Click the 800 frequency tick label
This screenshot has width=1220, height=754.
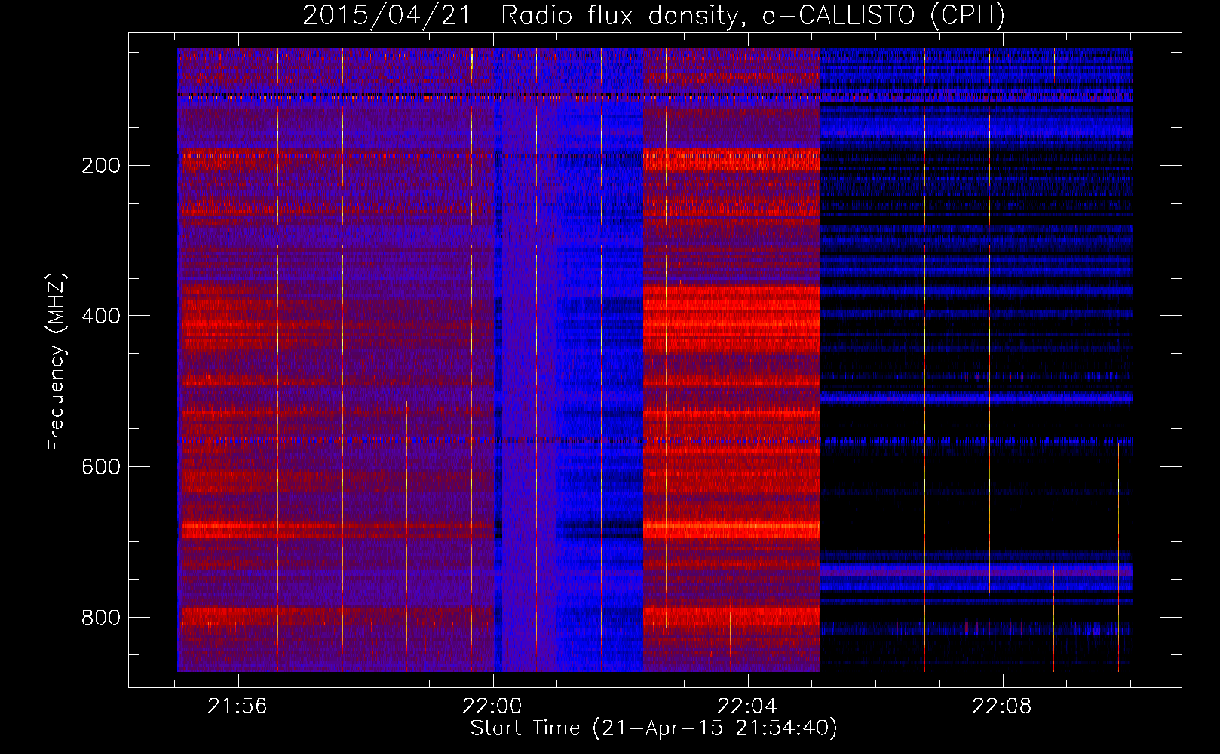[101, 618]
